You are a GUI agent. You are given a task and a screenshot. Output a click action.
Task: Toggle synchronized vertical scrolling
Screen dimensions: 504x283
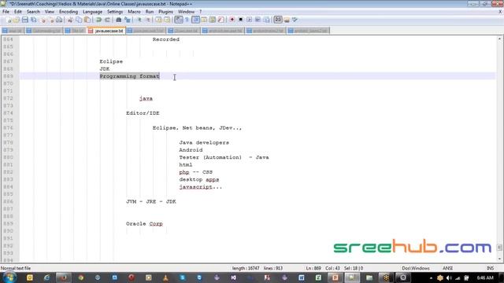click(158, 20)
